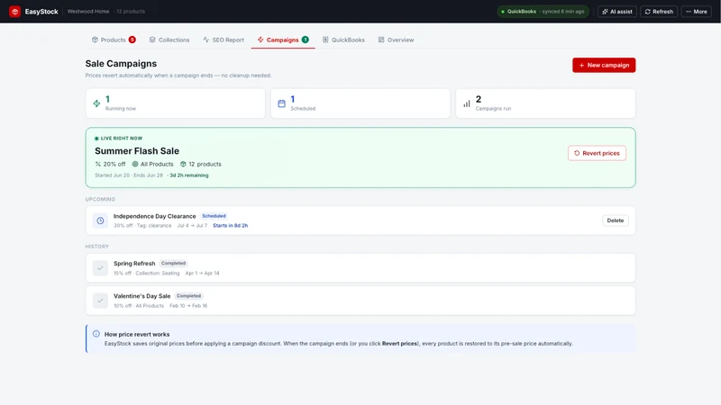Click the AI assist button
The image size is (721, 405).
pos(617,12)
